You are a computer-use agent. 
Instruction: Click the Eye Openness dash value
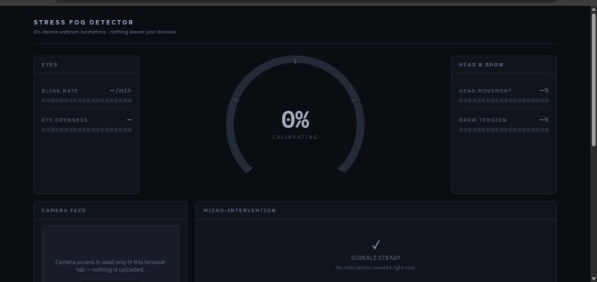(x=130, y=120)
